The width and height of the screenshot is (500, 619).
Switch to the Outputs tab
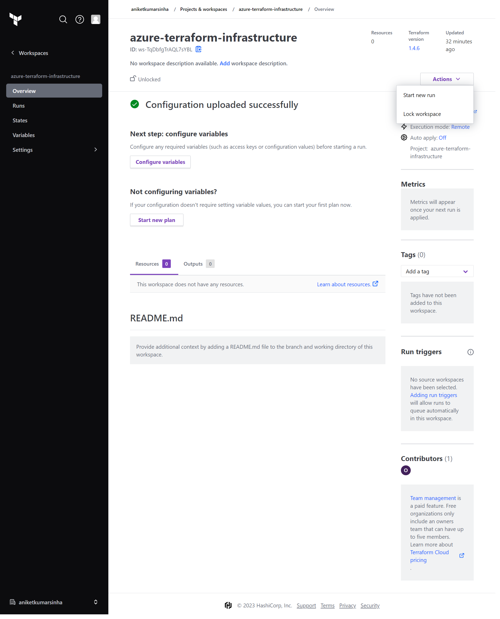point(201,266)
